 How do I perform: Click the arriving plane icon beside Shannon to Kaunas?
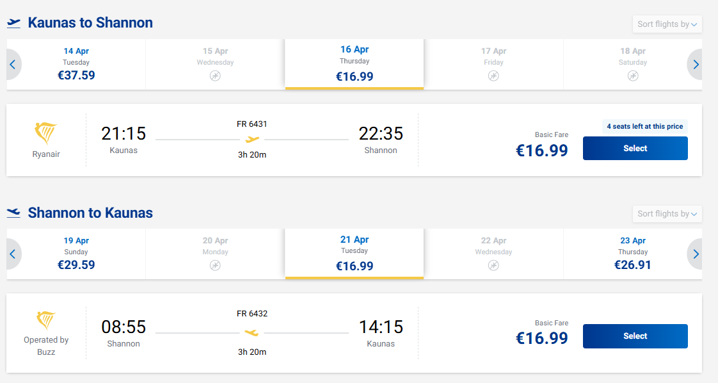coord(13,213)
